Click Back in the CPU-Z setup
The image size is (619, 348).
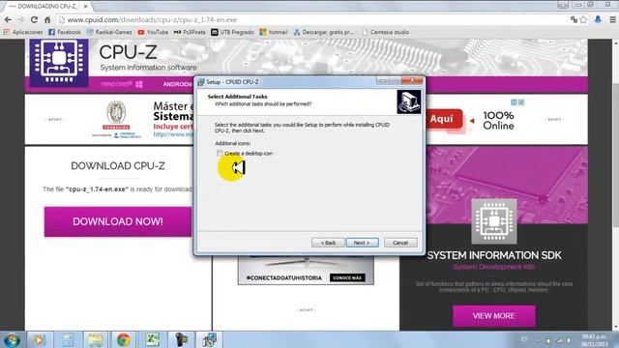[328, 243]
